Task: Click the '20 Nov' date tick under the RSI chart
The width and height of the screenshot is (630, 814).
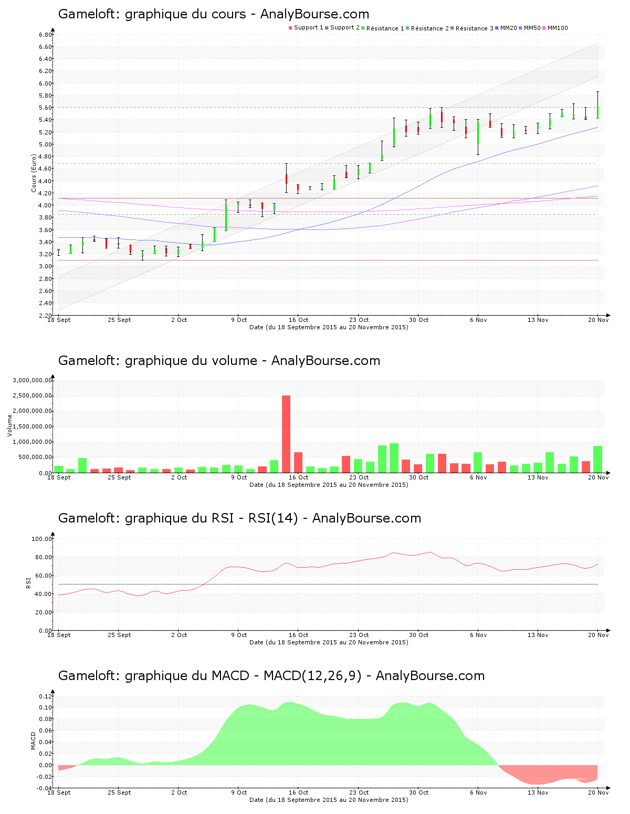Action: (598, 635)
